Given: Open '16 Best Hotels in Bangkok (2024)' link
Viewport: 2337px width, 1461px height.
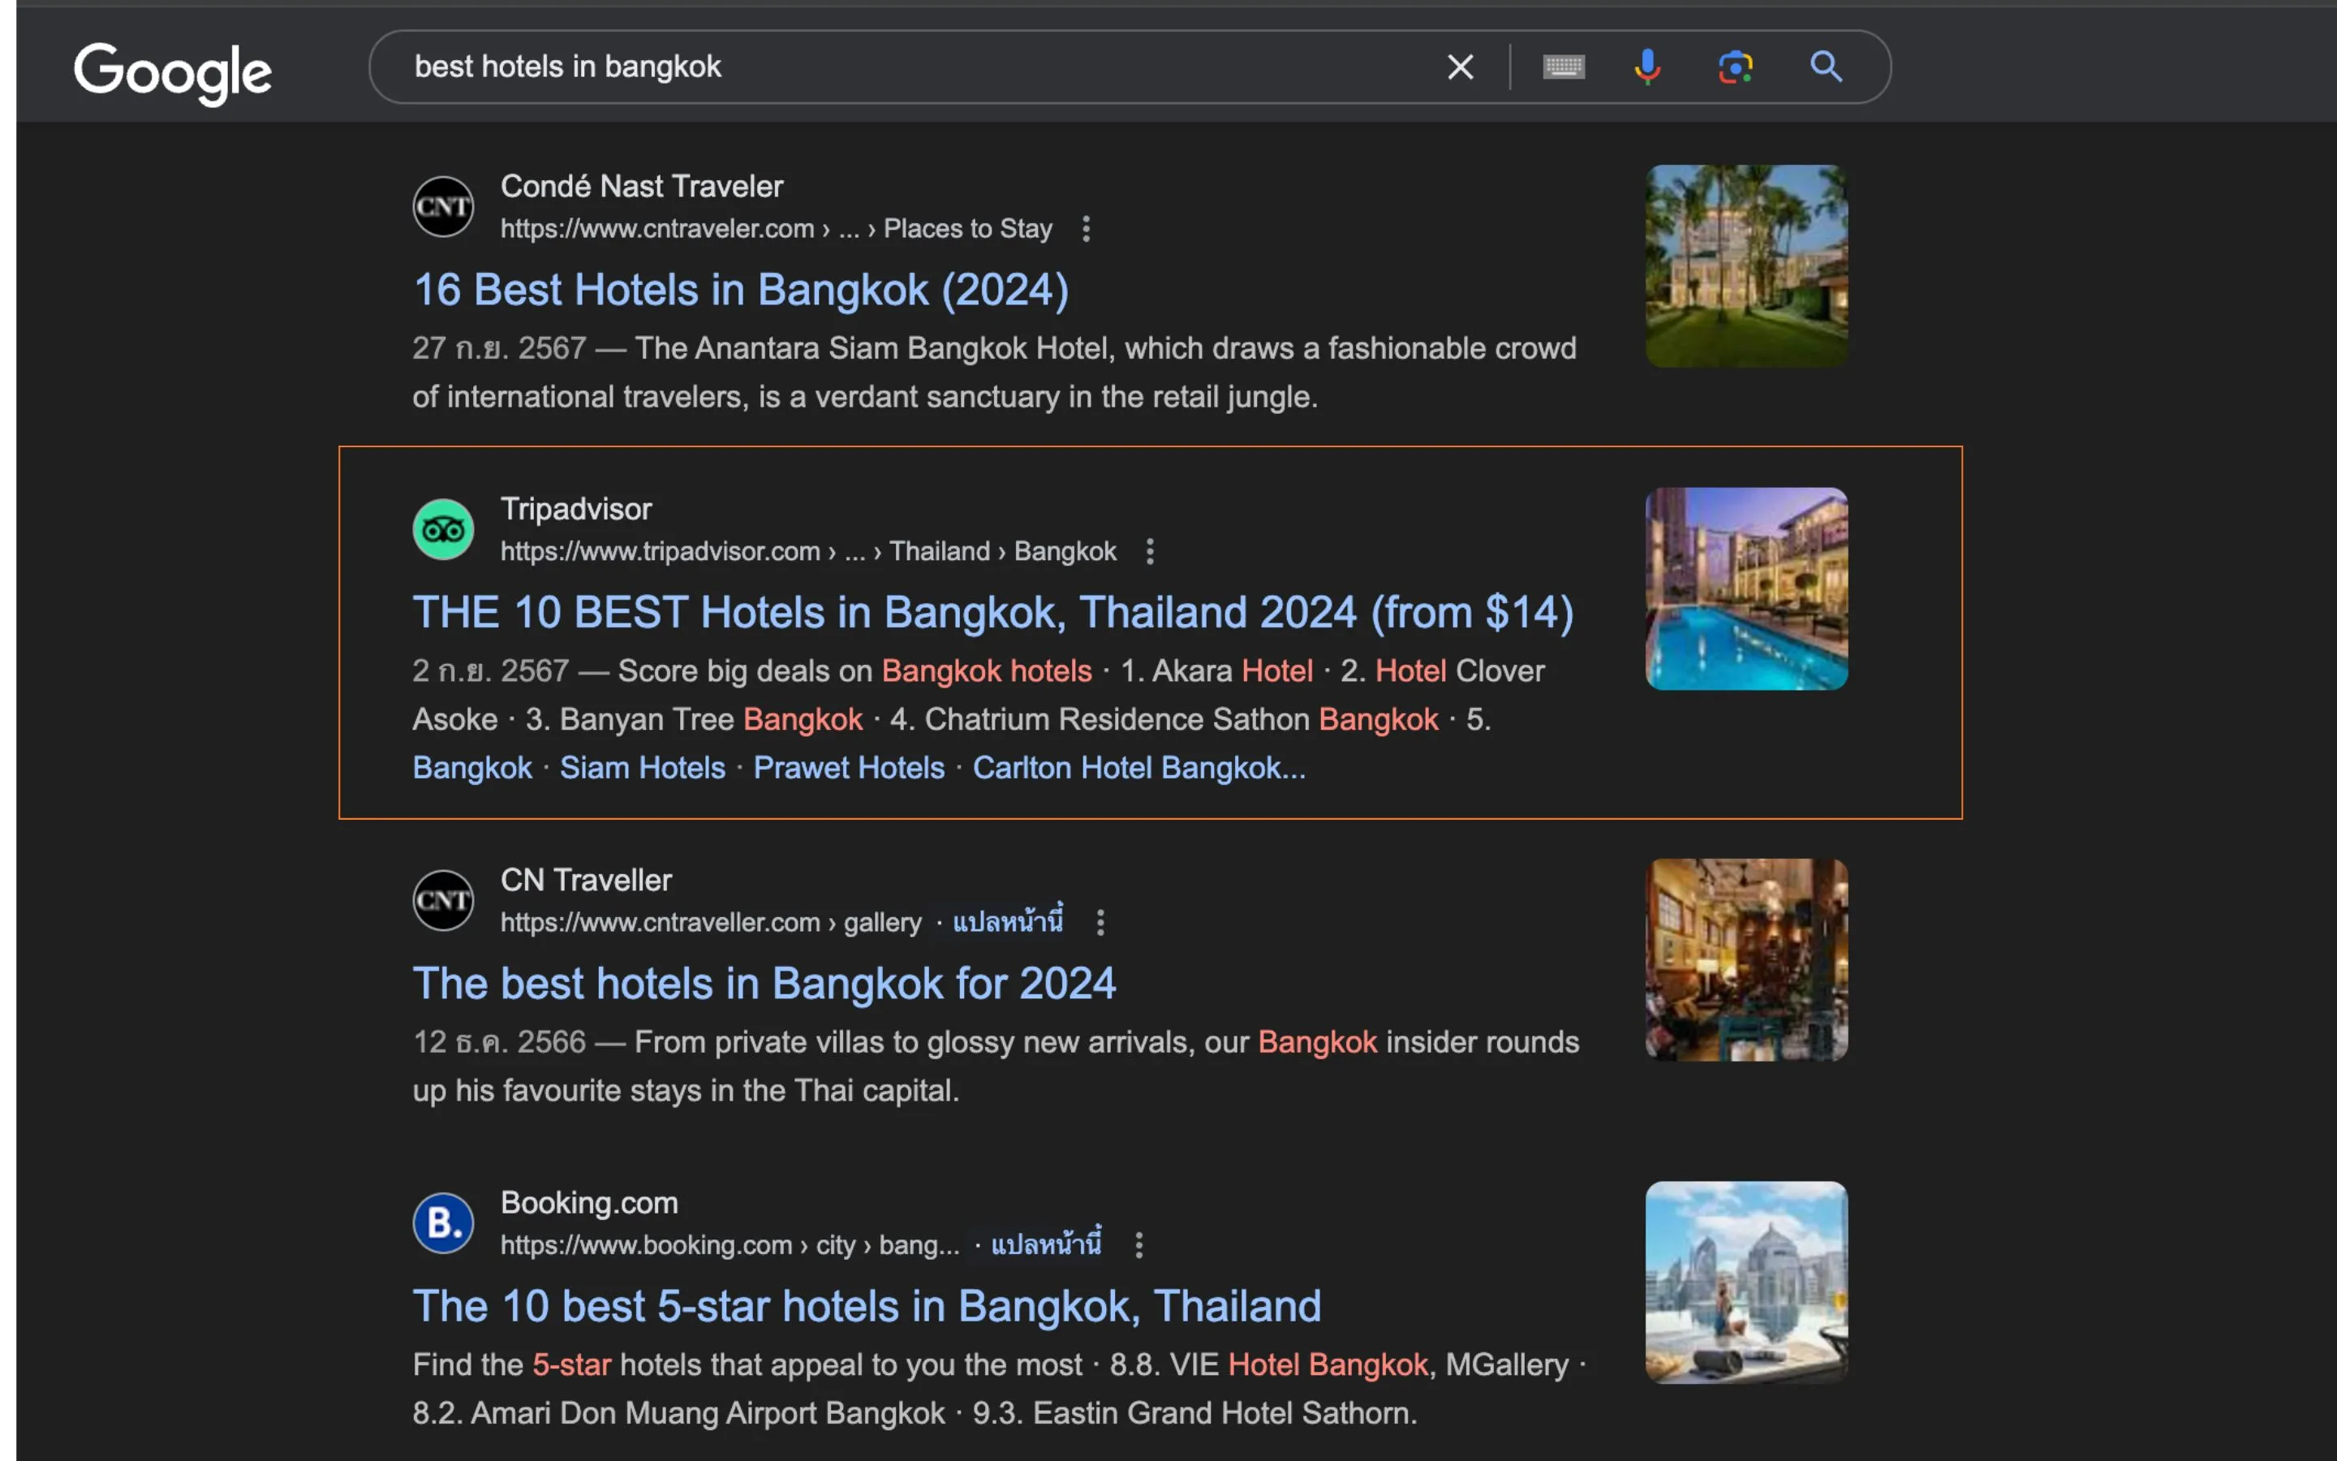Looking at the screenshot, I should click(x=741, y=290).
